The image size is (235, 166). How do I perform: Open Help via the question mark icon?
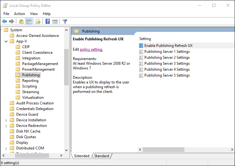pos(48,22)
